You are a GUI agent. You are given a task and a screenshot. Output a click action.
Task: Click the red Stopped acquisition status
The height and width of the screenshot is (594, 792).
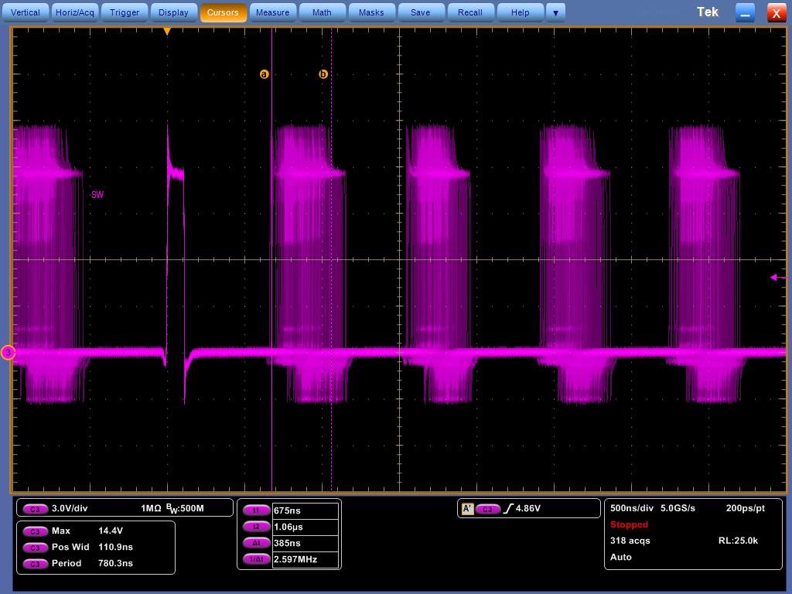(x=629, y=524)
